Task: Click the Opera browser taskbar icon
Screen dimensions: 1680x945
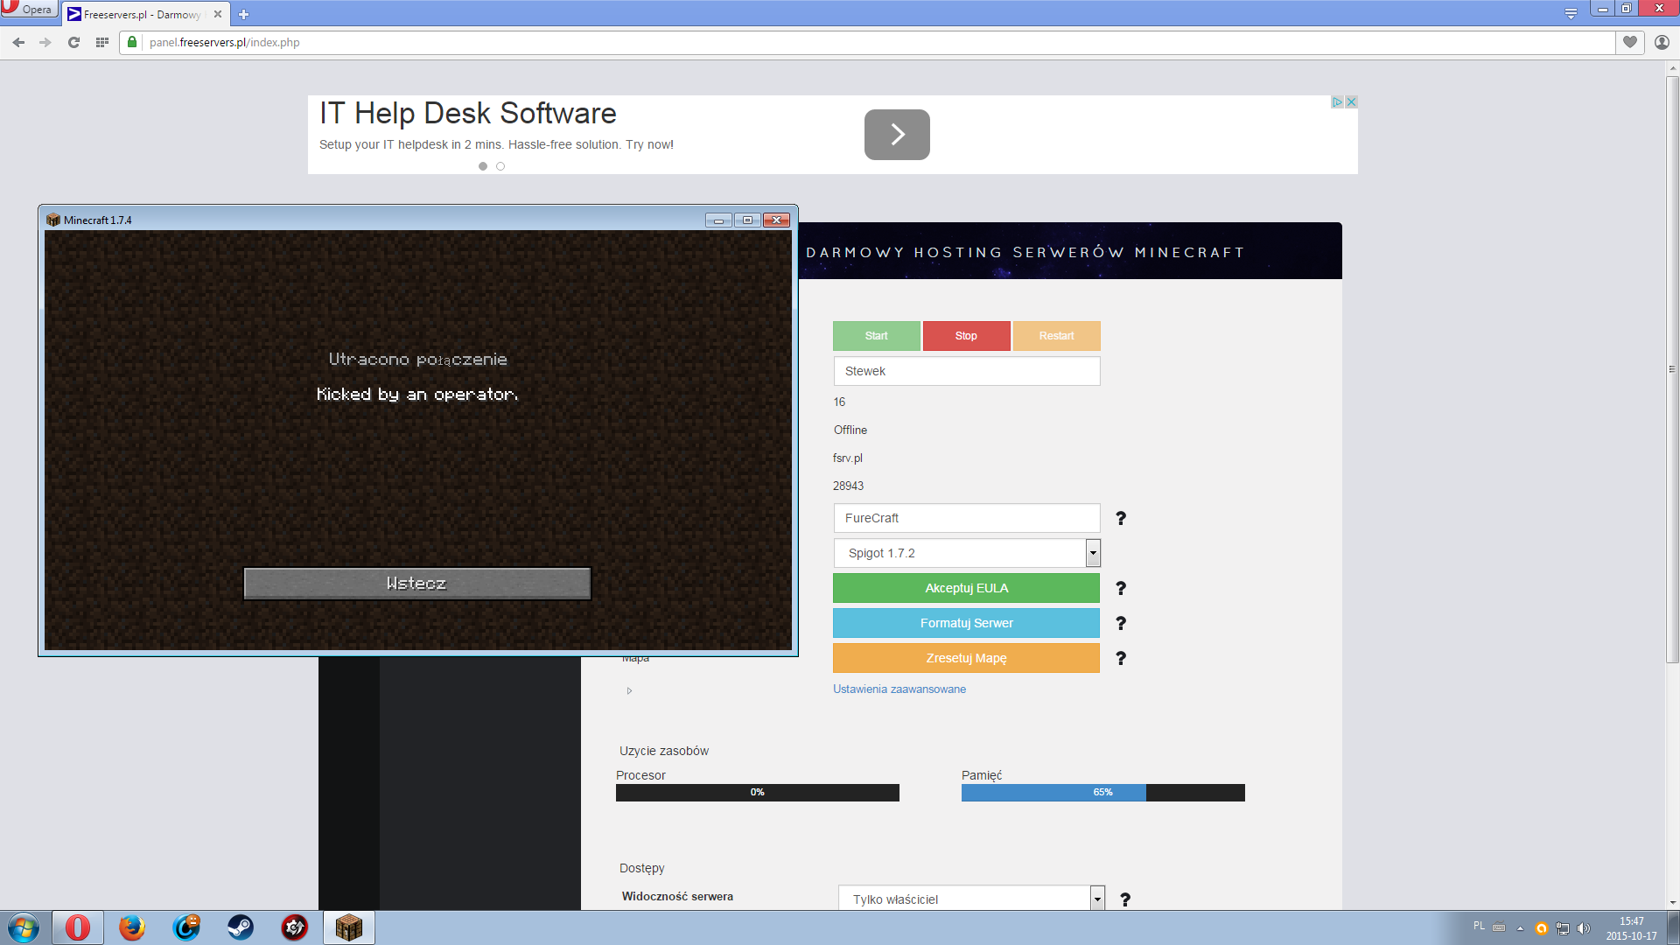Action: (77, 927)
